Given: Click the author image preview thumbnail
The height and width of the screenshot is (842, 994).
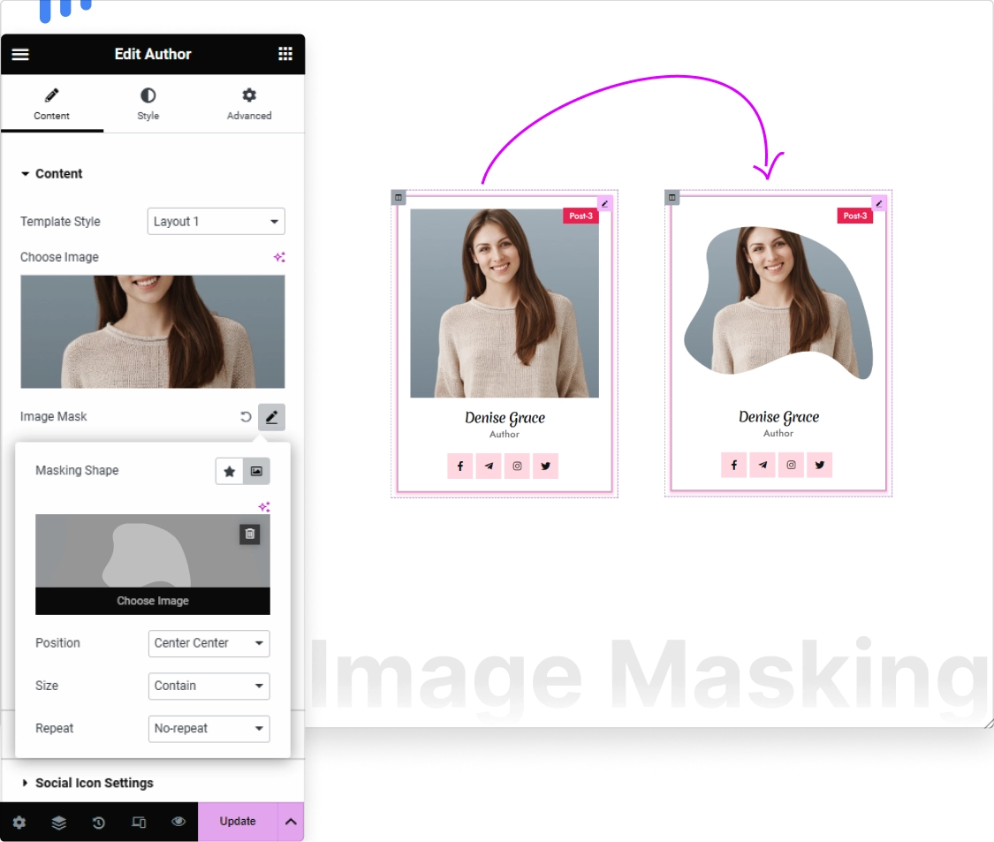Looking at the screenshot, I should point(152,331).
